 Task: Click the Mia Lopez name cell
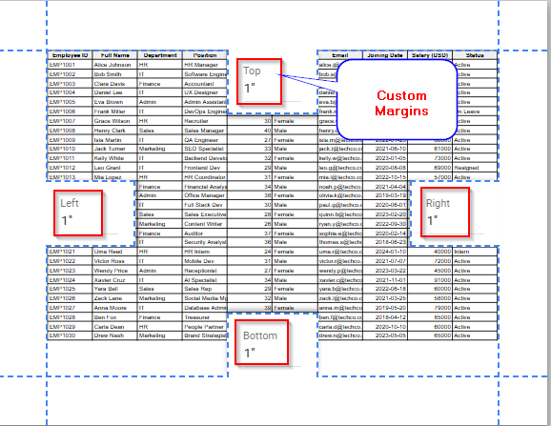pyautogui.click(x=115, y=177)
